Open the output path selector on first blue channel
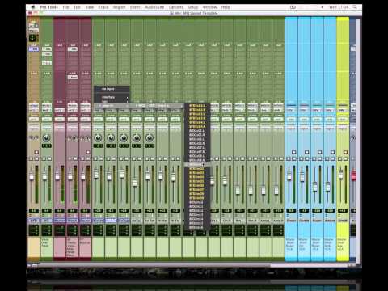Screen dimensions: 388x291 (291, 110)
